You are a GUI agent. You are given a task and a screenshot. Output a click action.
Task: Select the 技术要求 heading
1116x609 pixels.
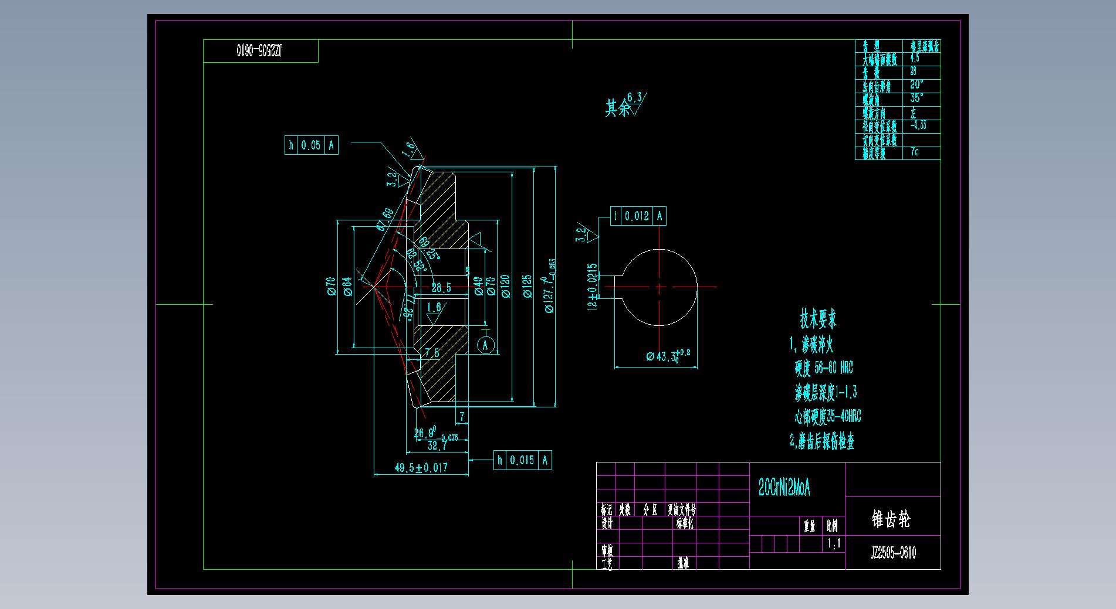click(819, 319)
